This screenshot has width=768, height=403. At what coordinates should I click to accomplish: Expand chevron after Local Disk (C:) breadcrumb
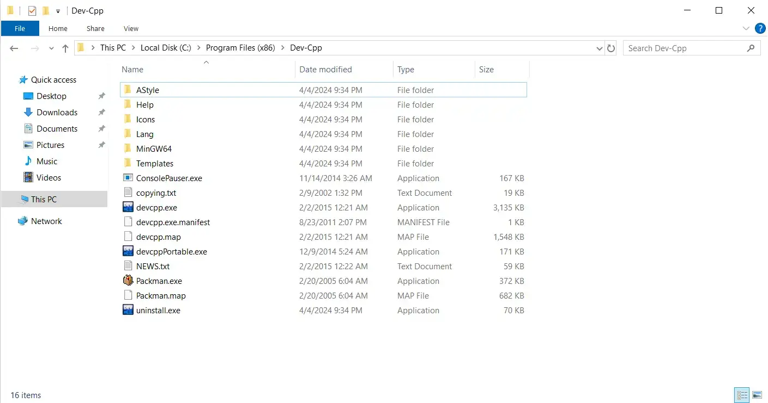(198, 48)
